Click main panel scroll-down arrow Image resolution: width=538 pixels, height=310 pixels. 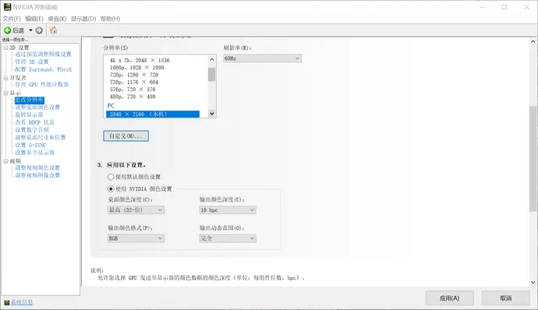(533, 283)
